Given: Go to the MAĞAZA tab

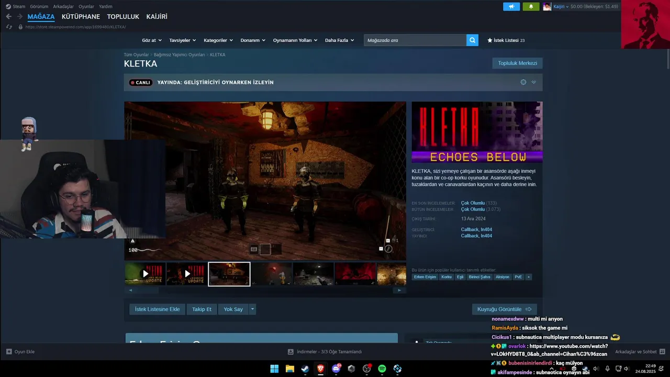Looking at the screenshot, I should pos(41,17).
